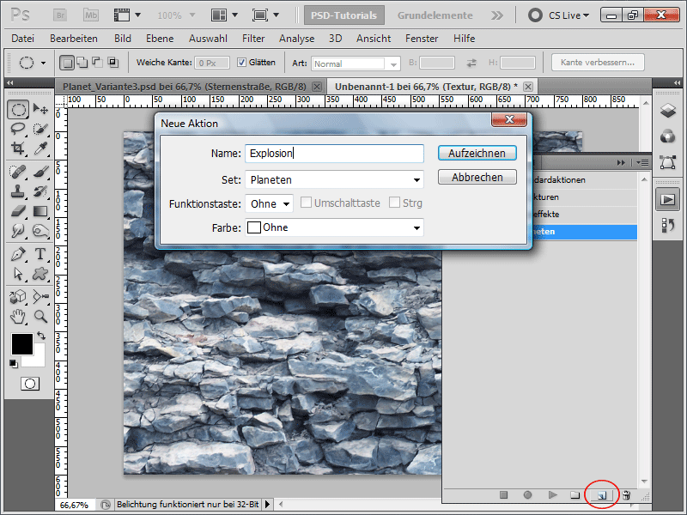Click the Begin recording circle button
Viewport: 687px width, 515px height.
tap(527, 495)
